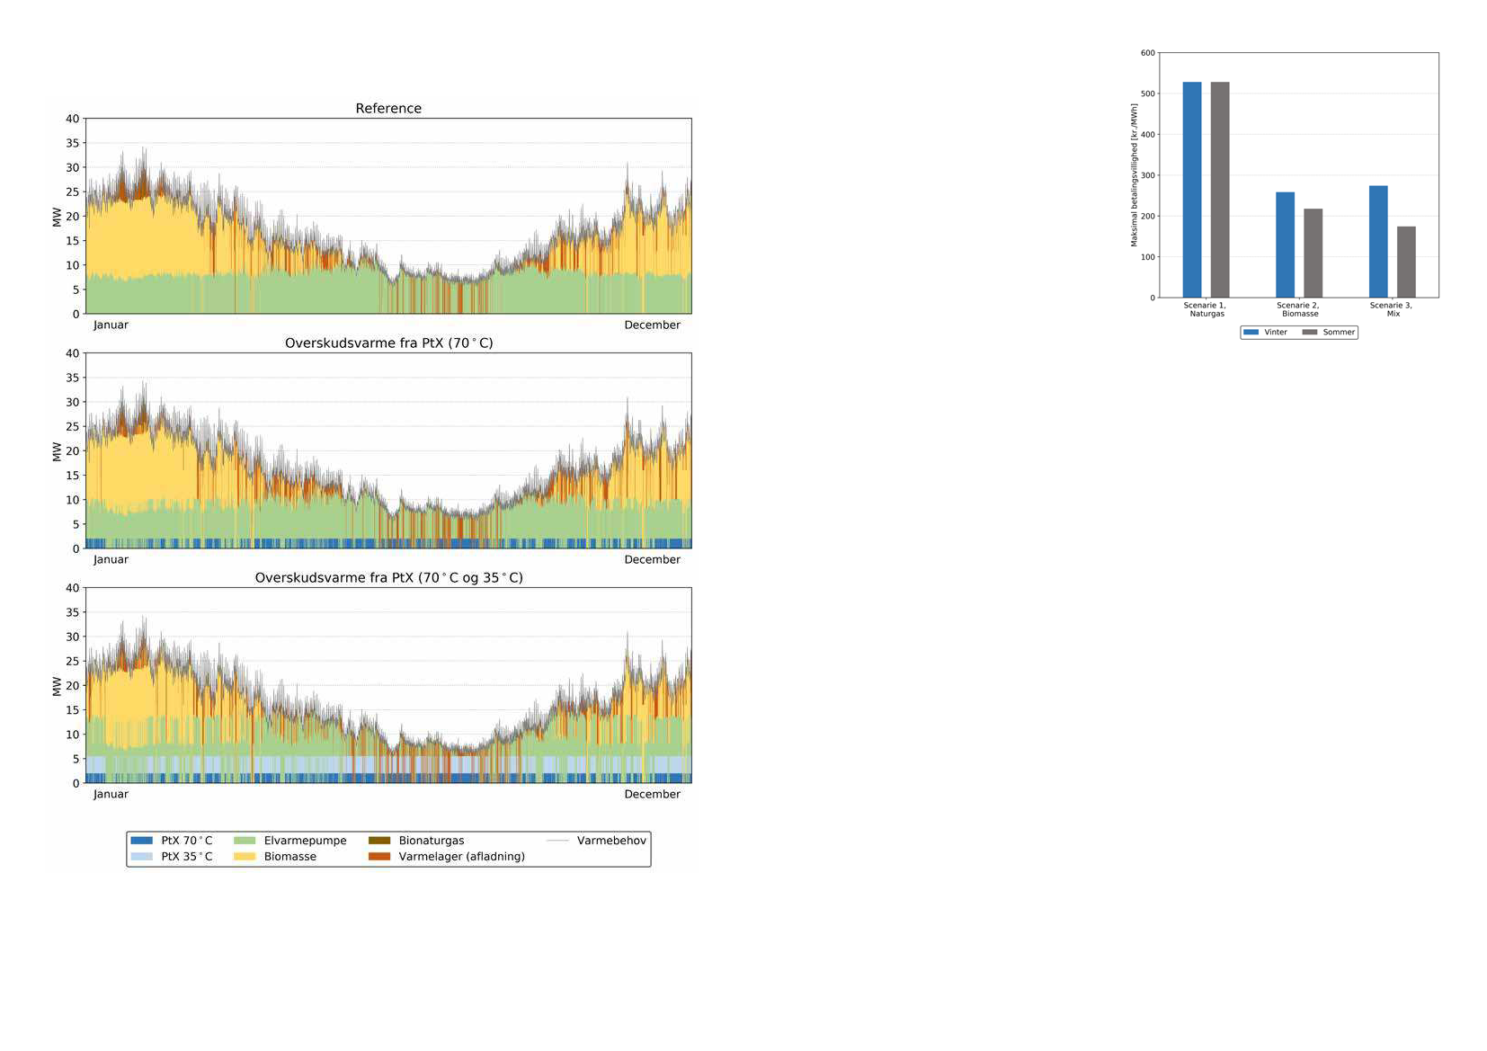This screenshot has height=1051, width=1487.
Task: Click the Elvarmepumpe green legend swatch
Action: 245,841
